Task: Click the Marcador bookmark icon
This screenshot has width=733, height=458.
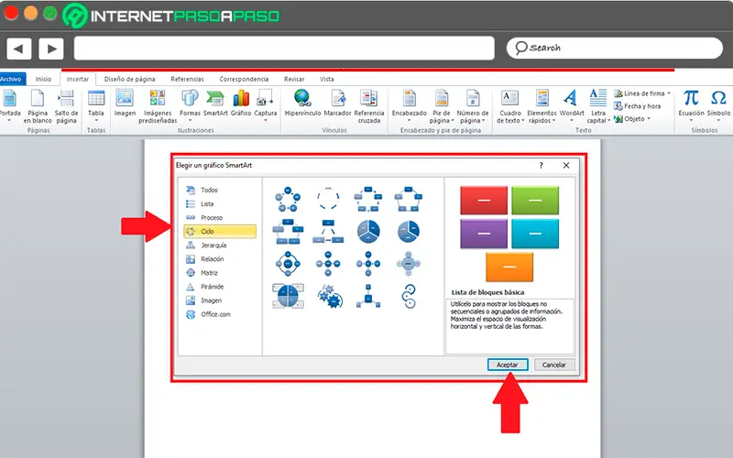Action: click(337, 99)
